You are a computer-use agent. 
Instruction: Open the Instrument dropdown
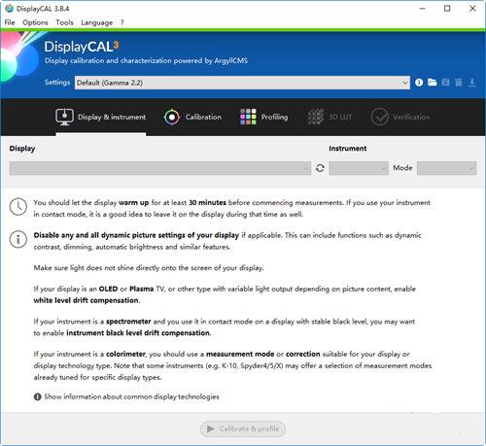(x=359, y=168)
